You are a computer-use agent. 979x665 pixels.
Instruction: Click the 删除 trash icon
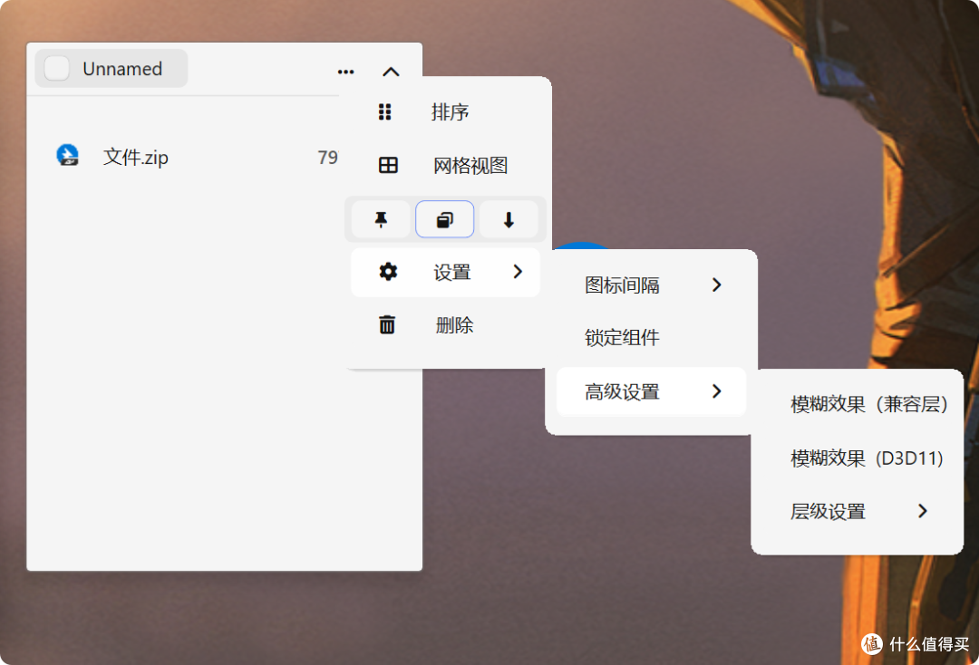click(x=387, y=325)
